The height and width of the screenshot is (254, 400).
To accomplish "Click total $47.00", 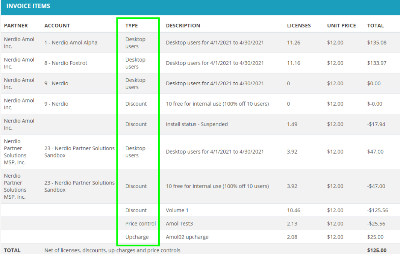I will coord(375,152).
